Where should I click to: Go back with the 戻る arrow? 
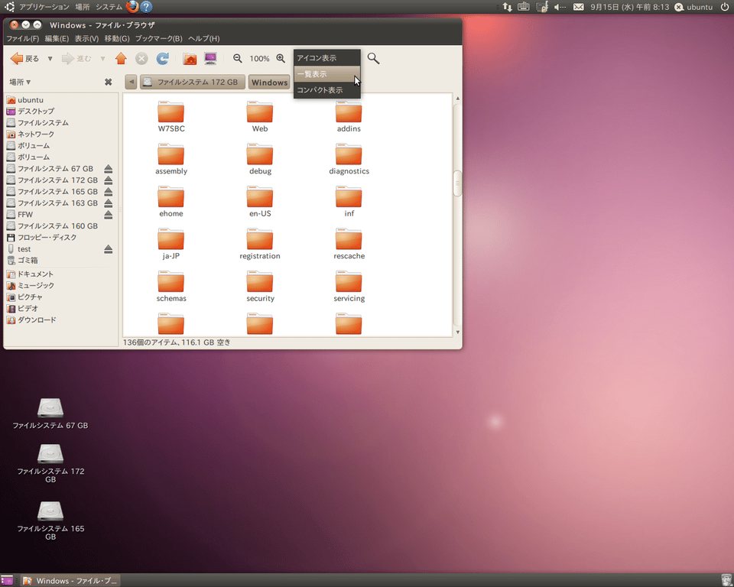click(x=24, y=59)
